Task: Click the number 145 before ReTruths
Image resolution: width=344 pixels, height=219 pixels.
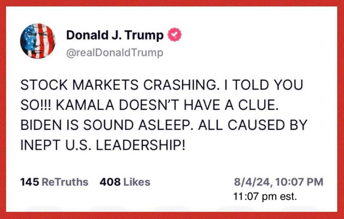Action: point(30,182)
